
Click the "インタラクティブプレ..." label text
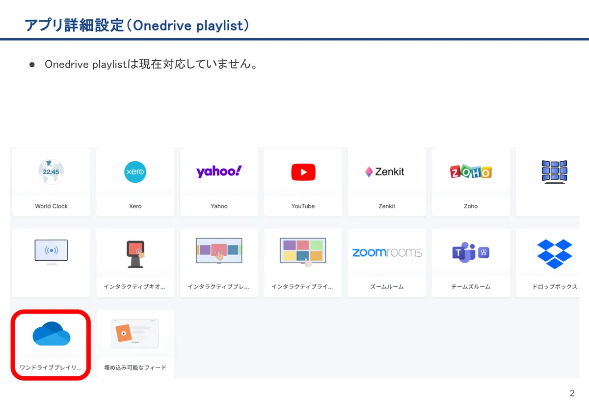pyautogui.click(x=218, y=287)
